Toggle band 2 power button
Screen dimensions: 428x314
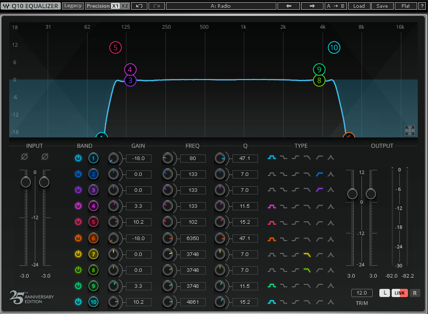pos(78,174)
